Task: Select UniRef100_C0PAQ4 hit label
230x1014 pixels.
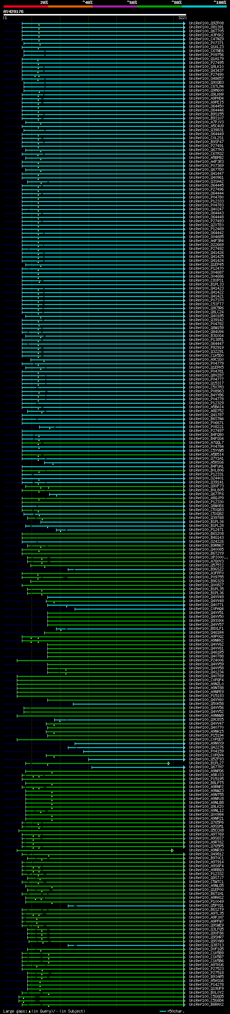Action: tap(206, 609)
